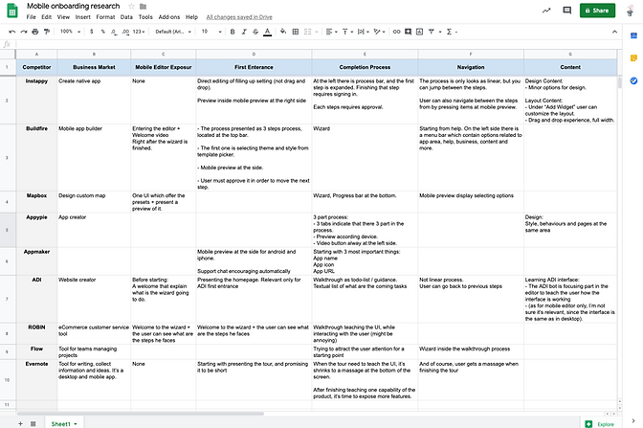Click the Insert comment icon
This screenshot has width=643, height=428.
[x=408, y=32]
